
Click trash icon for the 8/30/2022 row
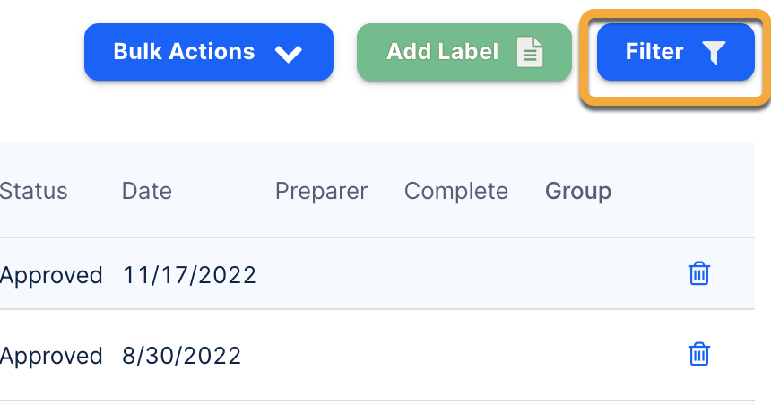698,354
